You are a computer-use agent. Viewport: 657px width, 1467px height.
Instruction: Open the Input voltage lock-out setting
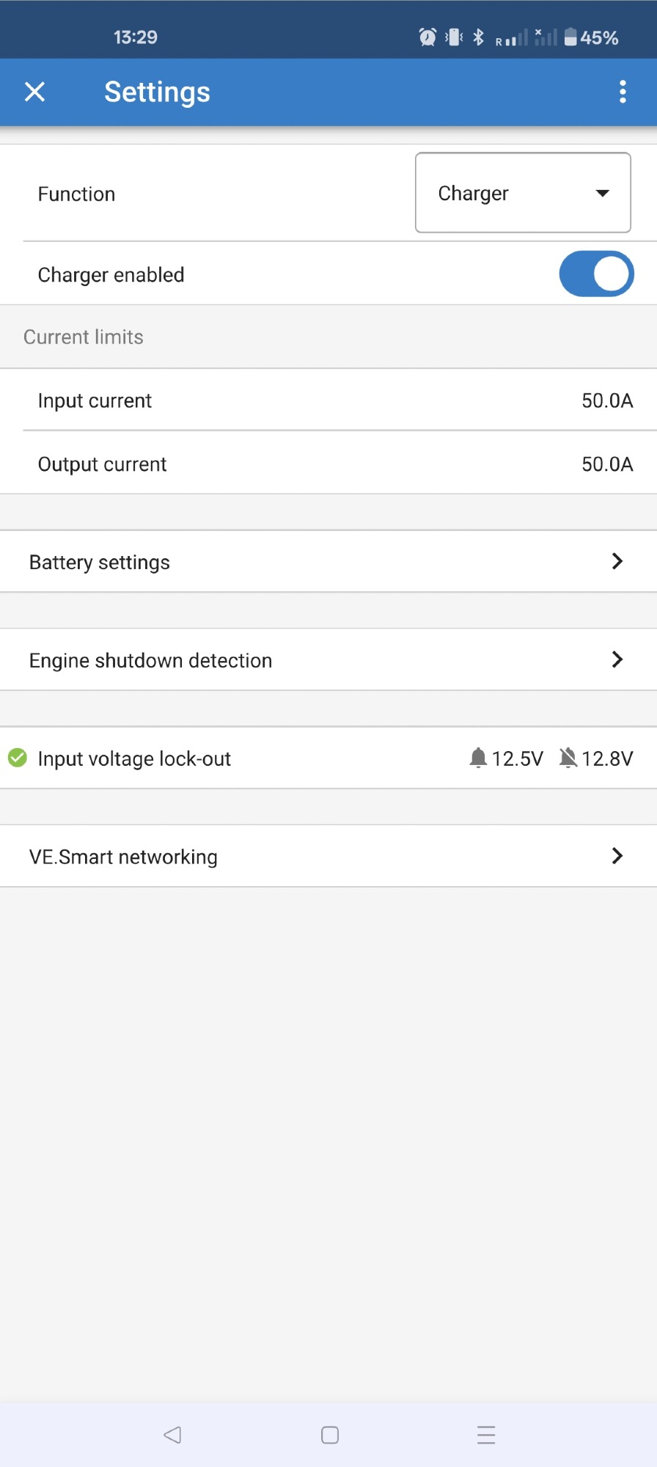coord(134,758)
